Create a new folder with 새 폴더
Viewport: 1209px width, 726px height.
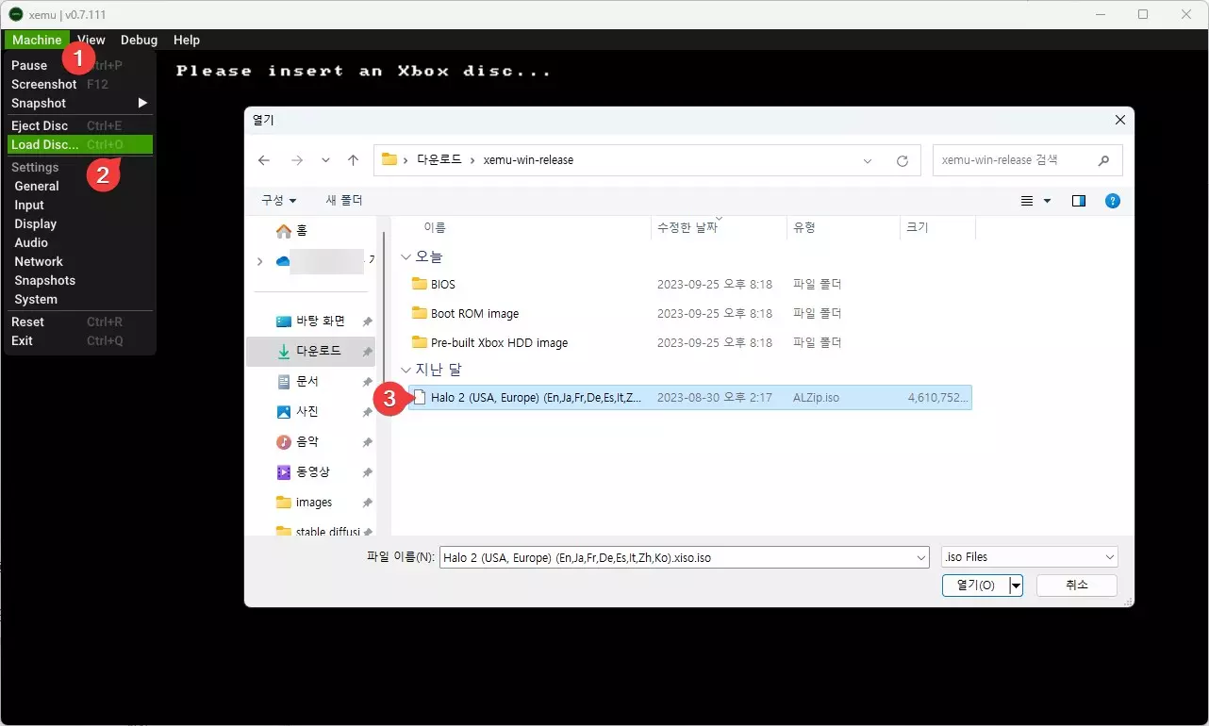tap(344, 200)
